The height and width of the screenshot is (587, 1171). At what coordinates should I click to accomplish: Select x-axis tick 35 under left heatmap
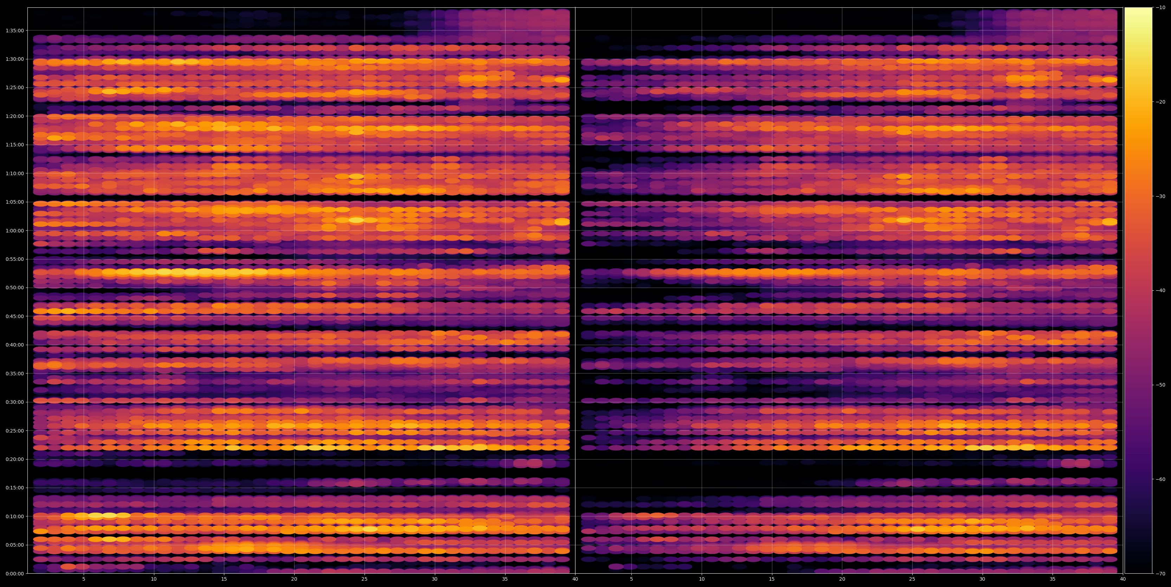point(505,579)
